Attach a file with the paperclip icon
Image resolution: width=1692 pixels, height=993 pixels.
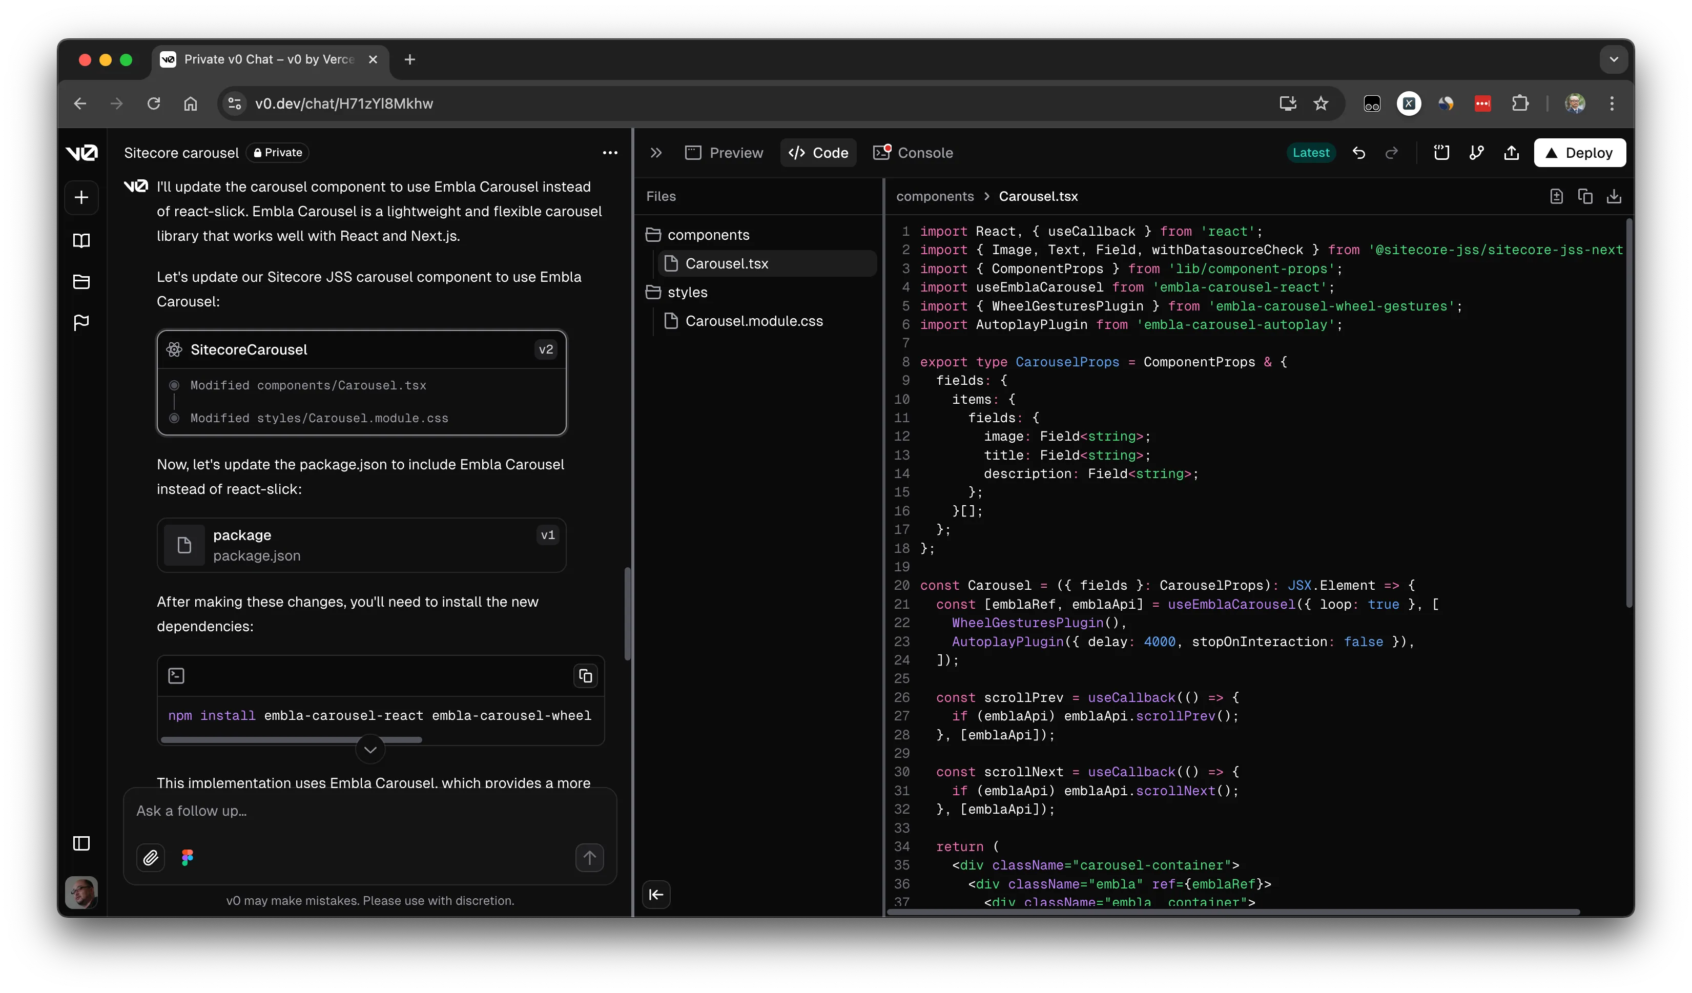(151, 858)
